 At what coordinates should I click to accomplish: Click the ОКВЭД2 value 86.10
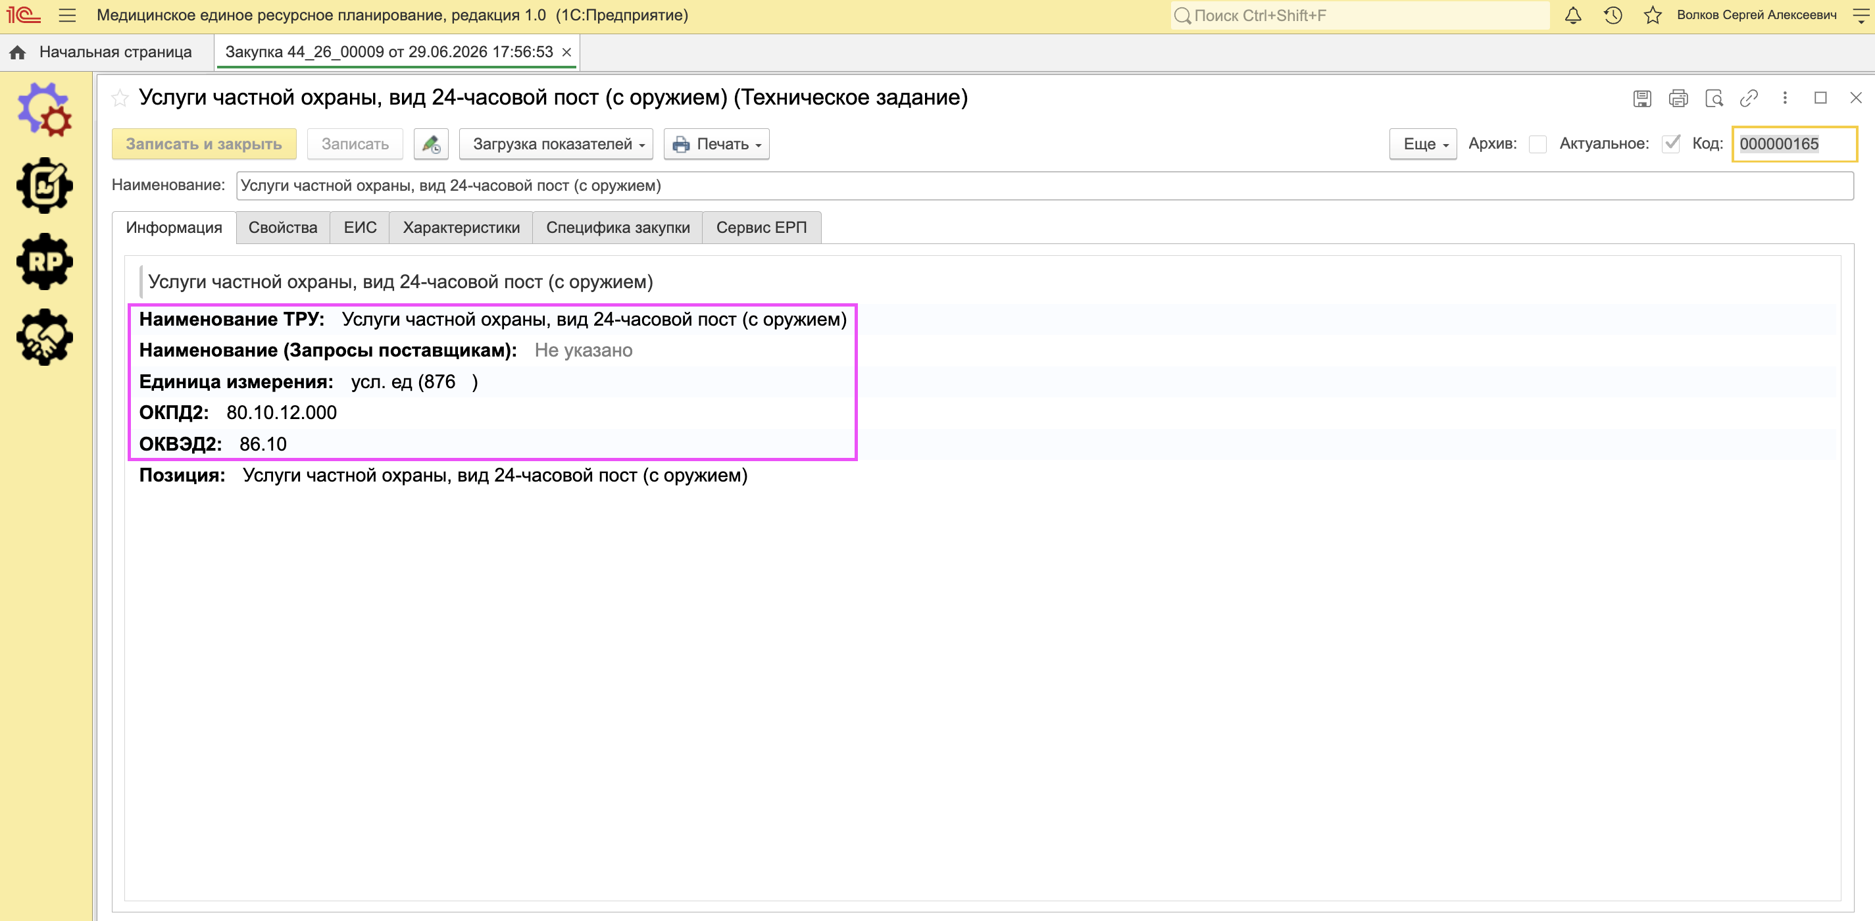pos(262,444)
